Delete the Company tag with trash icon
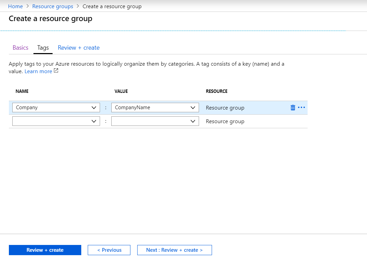Screen dimensions: 367x264 tap(293, 108)
